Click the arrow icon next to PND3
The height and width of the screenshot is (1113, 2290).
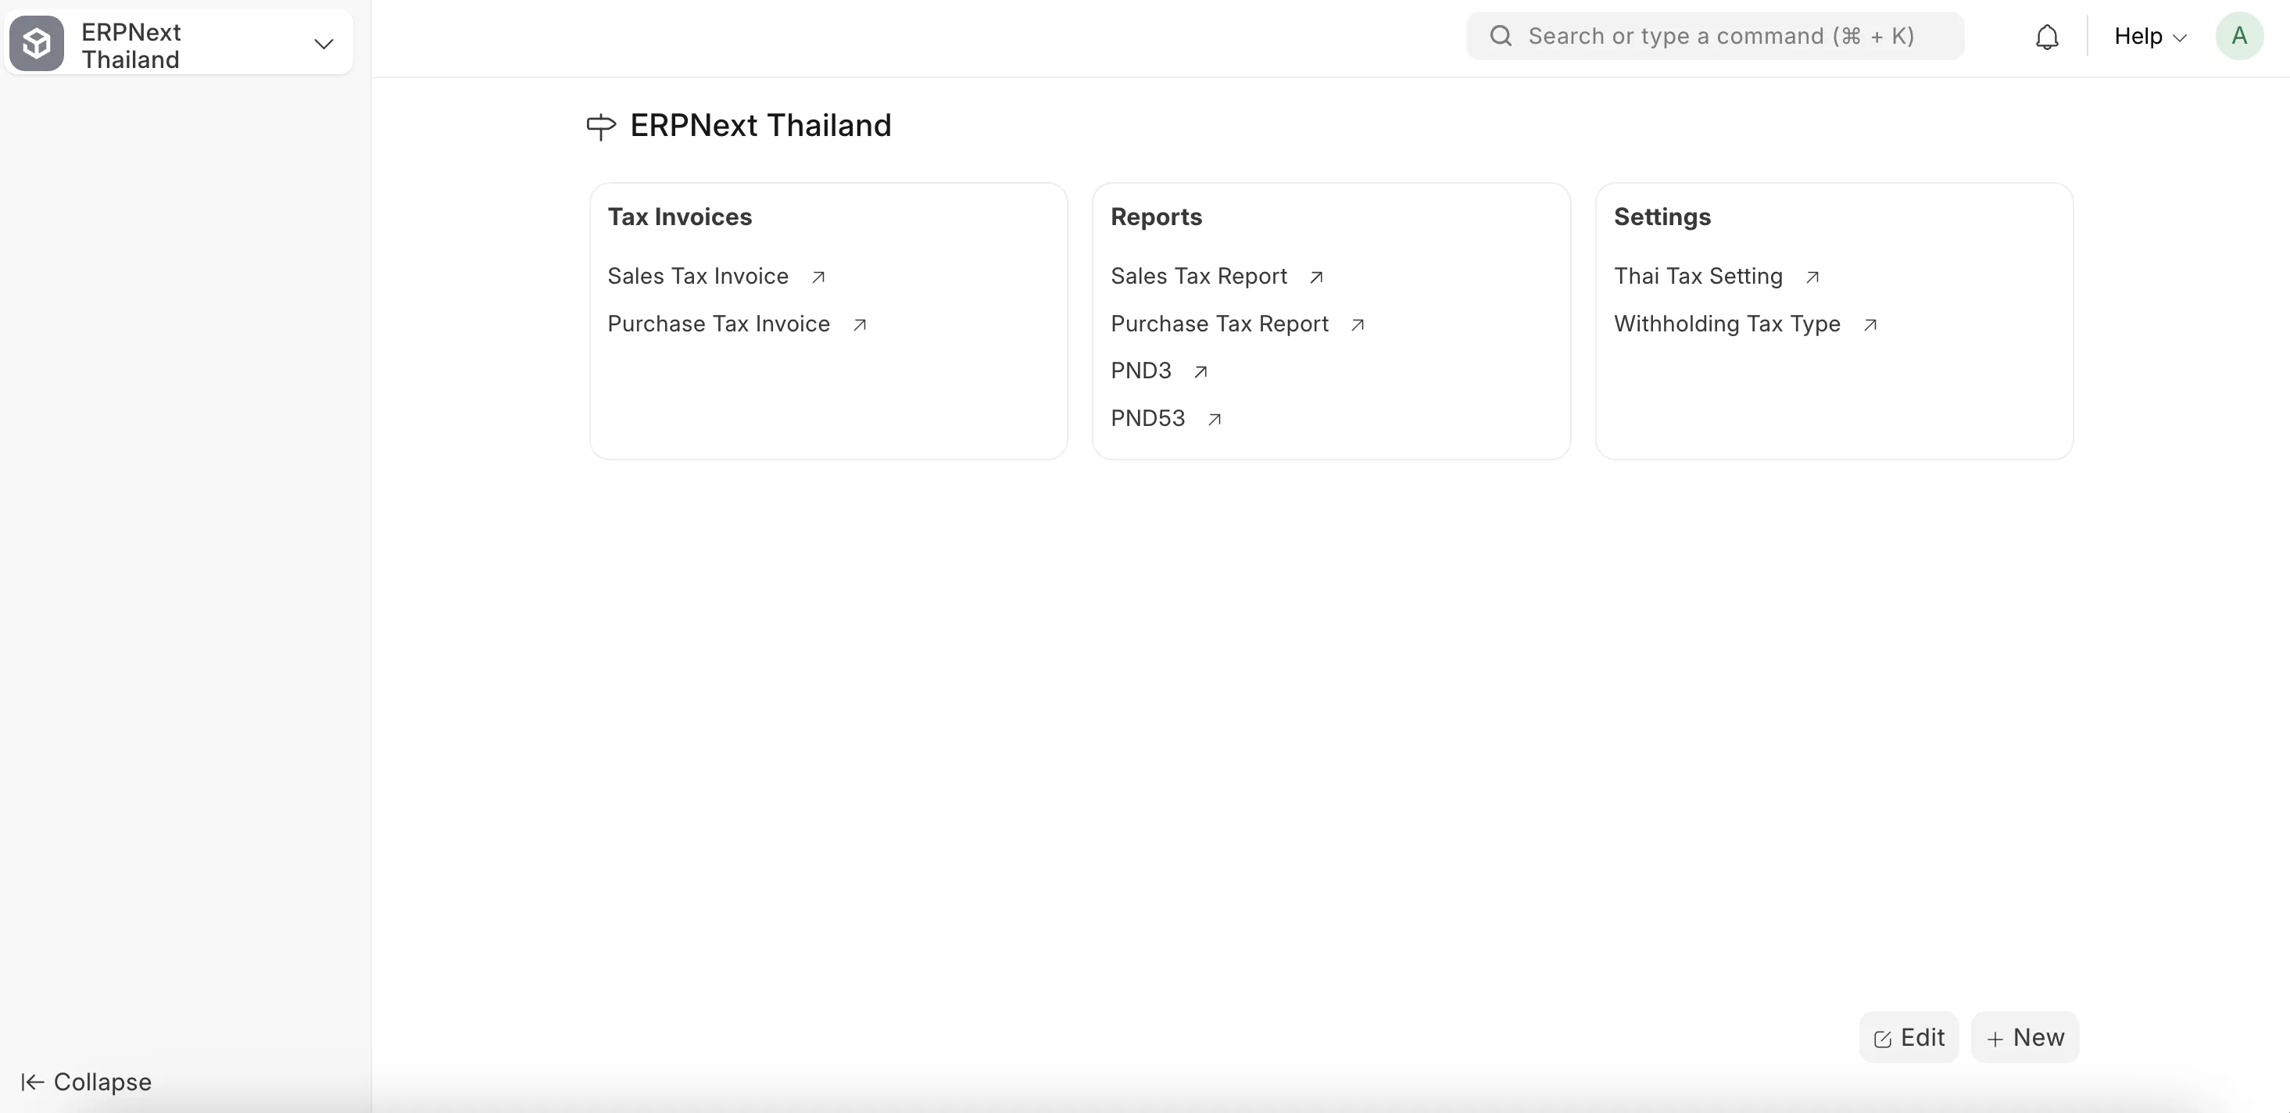1201,371
